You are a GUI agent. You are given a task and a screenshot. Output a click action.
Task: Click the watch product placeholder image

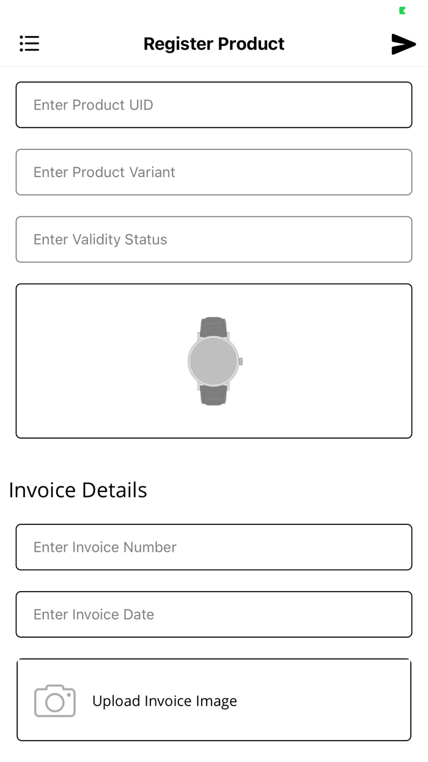coord(214,360)
